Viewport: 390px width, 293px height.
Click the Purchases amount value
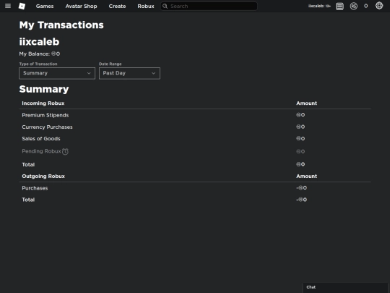301,188
